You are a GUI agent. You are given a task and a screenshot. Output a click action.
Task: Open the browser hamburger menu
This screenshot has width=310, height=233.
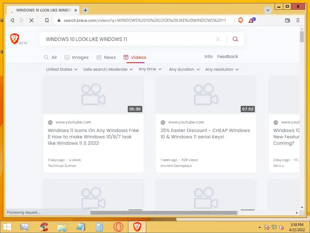pos(298,20)
